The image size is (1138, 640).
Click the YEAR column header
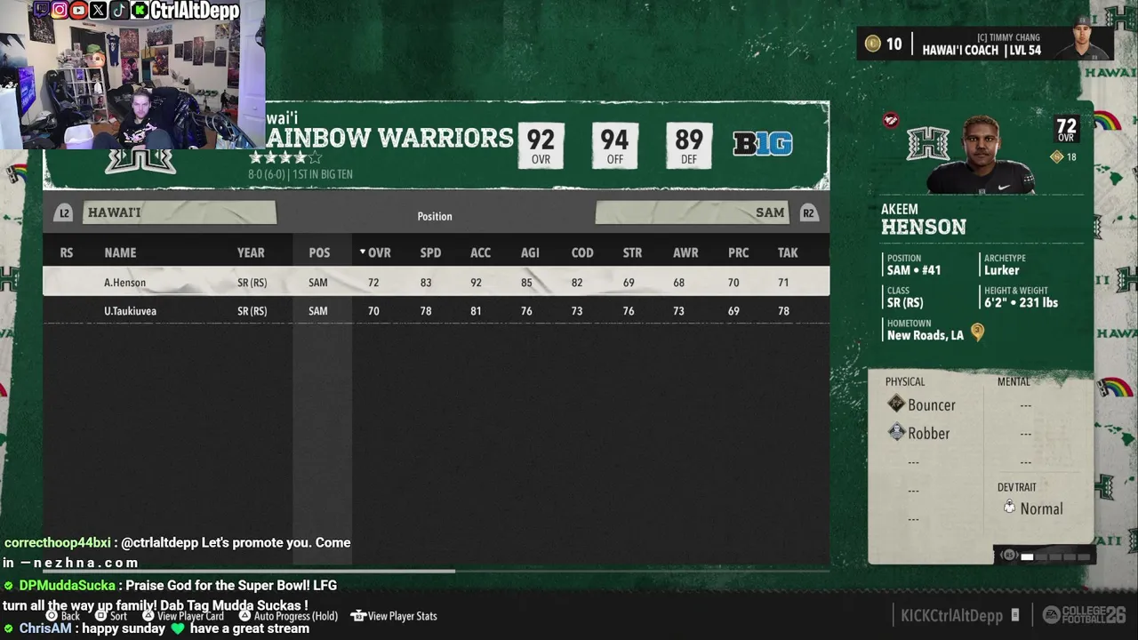pos(251,252)
